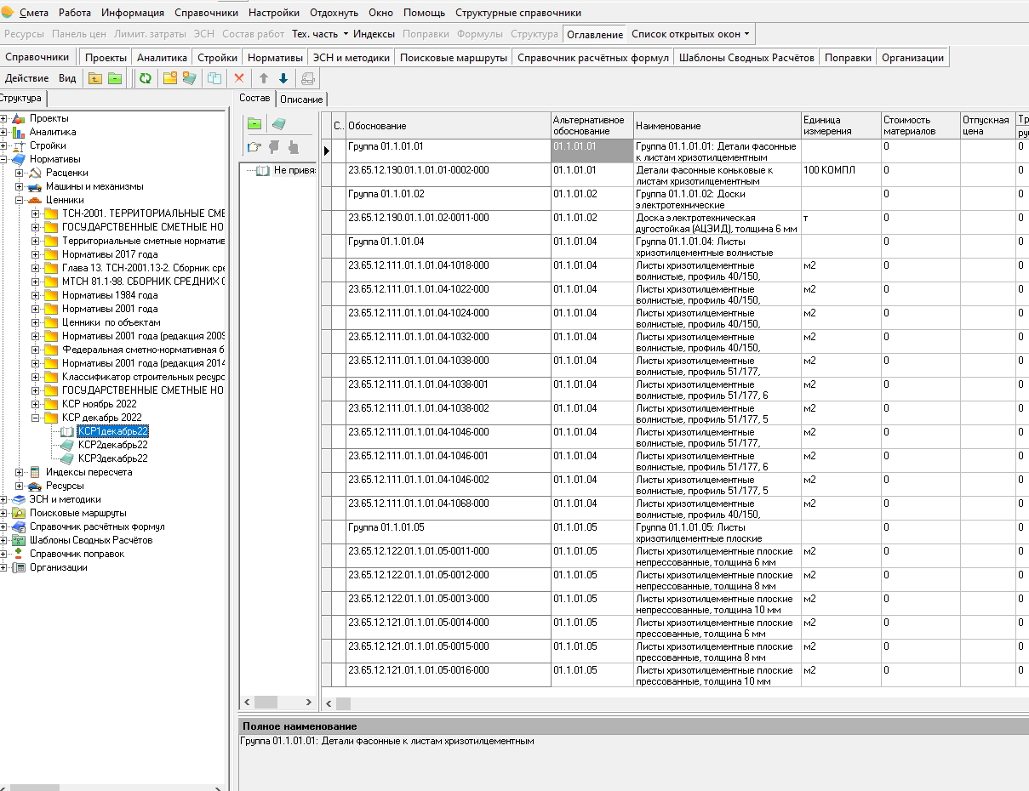Click the new yellow folder icon
The image size is (1029, 791).
(170, 78)
